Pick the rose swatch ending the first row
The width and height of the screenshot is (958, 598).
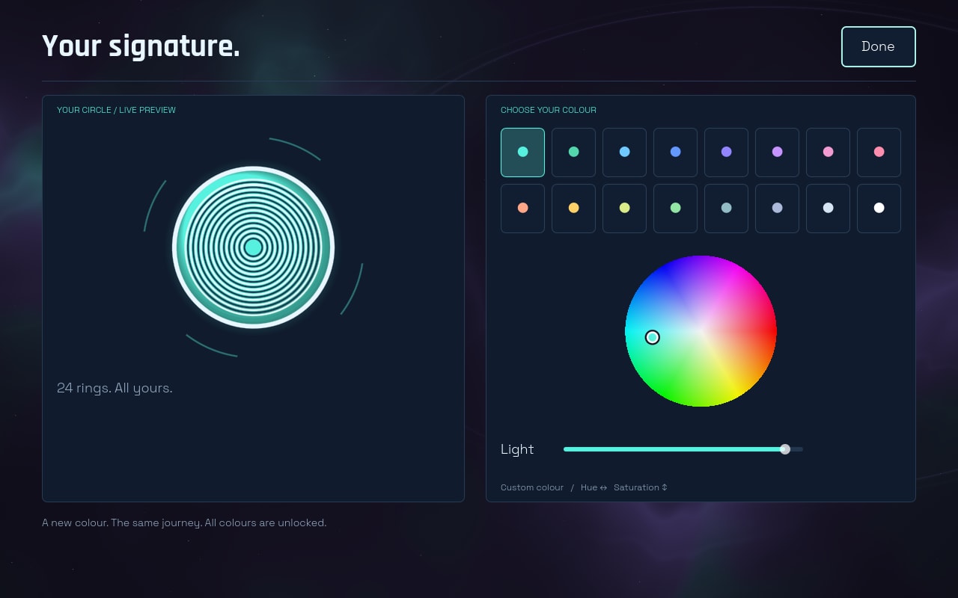[879, 152]
